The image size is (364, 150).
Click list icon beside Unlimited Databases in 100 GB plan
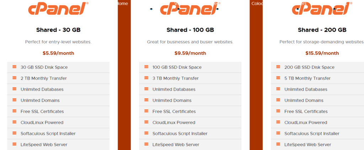point(146,89)
